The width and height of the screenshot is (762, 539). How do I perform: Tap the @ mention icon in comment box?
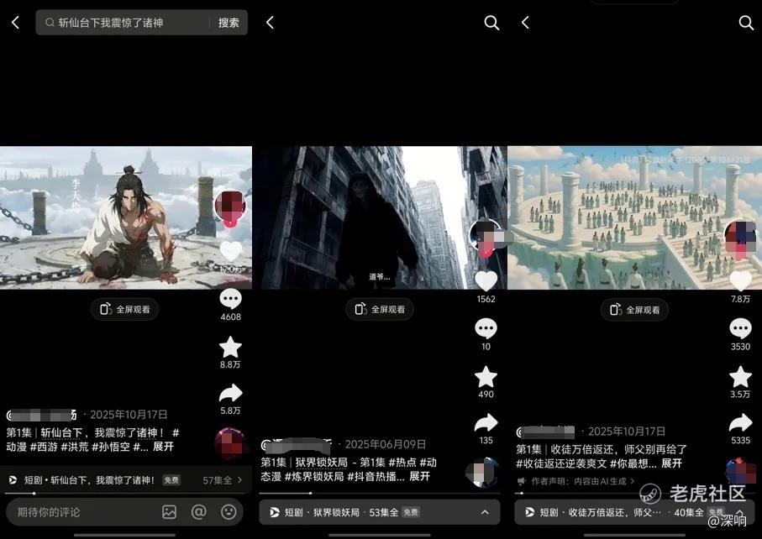pos(199,512)
